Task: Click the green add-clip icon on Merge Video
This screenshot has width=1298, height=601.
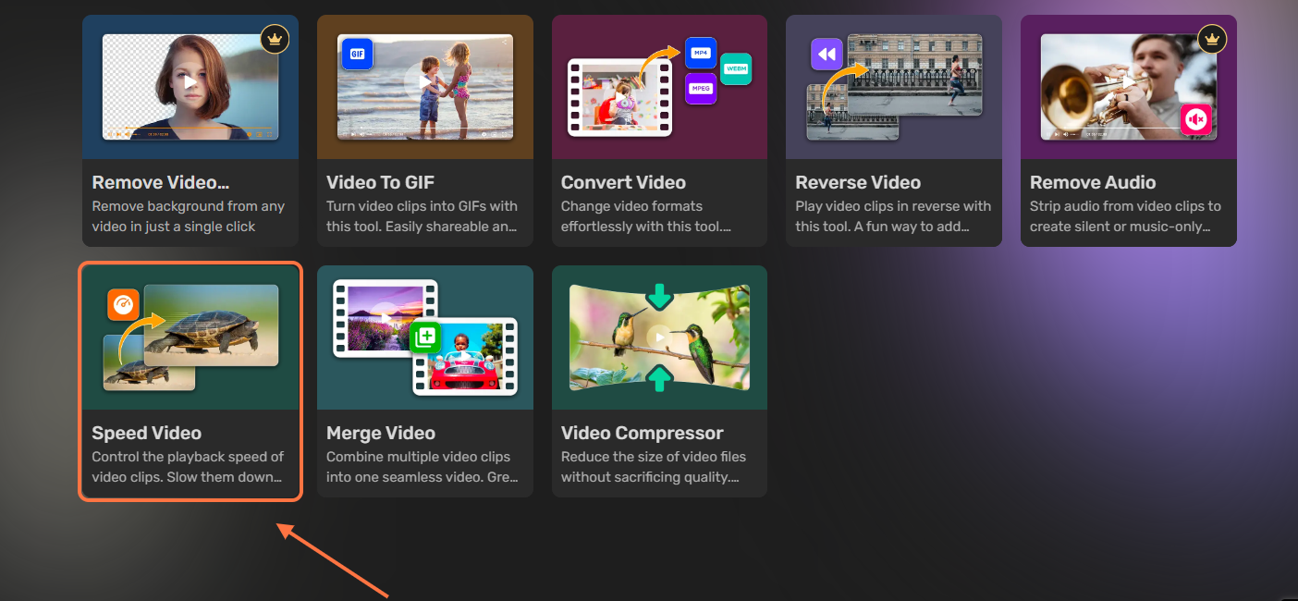Action: pos(425,337)
